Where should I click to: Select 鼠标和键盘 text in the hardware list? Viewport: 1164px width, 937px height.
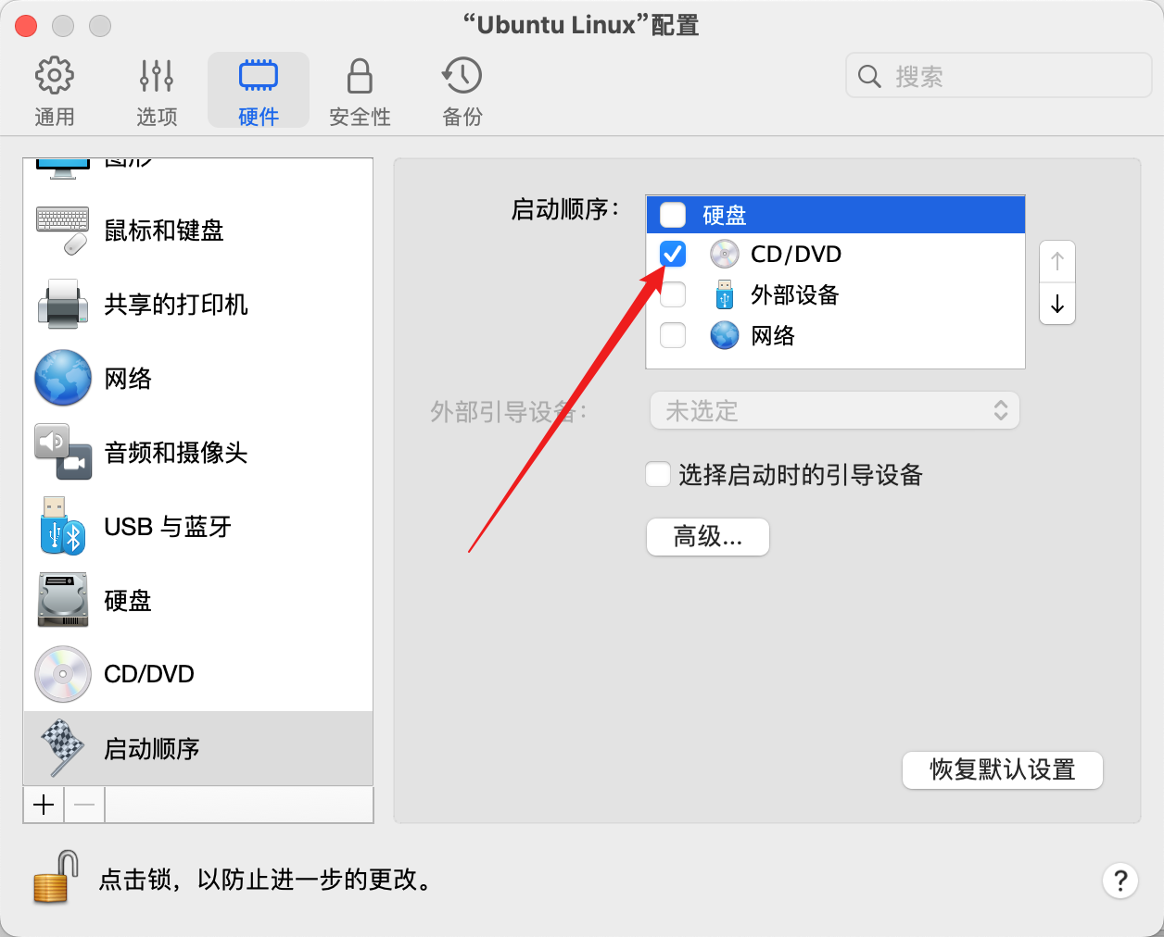[x=164, y=231]
